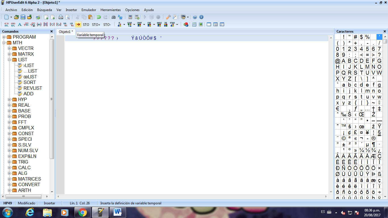
Task: Create a new document with the toolbar icon
Action: 7,17
